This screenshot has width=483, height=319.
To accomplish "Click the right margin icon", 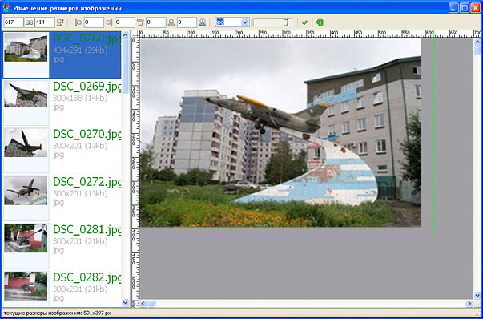I will click(x=110, y=22).
